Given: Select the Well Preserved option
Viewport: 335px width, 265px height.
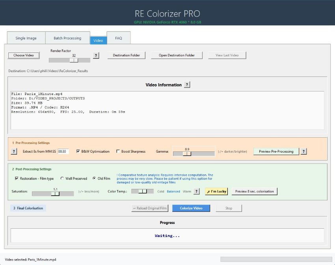Looking at the screenshot, I should 62,178.
